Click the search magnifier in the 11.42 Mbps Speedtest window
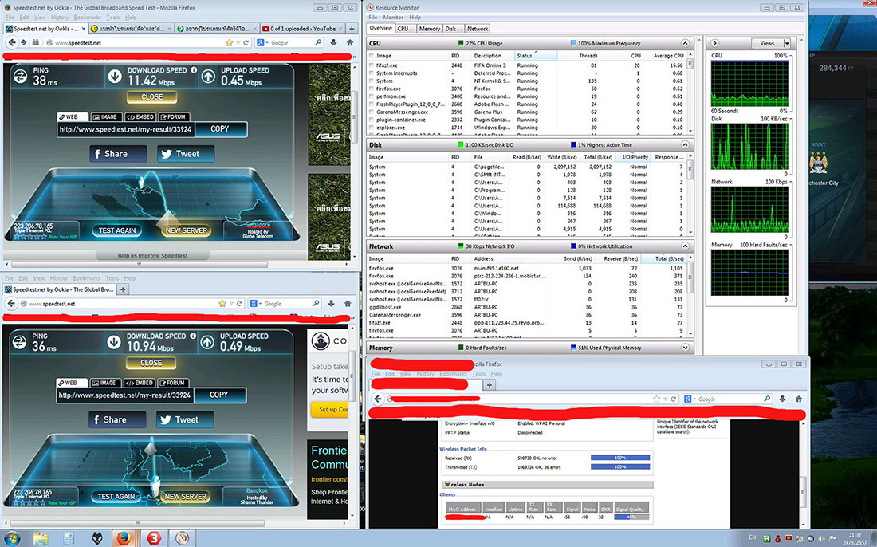Viewport: 877px width, 547px height. tap(318, 42)
